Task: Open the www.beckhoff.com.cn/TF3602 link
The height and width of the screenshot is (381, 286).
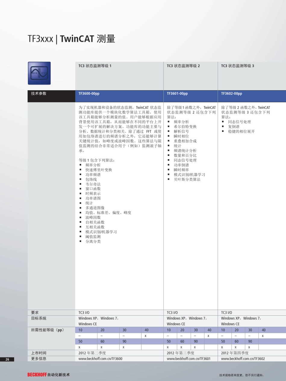Action: [243, 359]
